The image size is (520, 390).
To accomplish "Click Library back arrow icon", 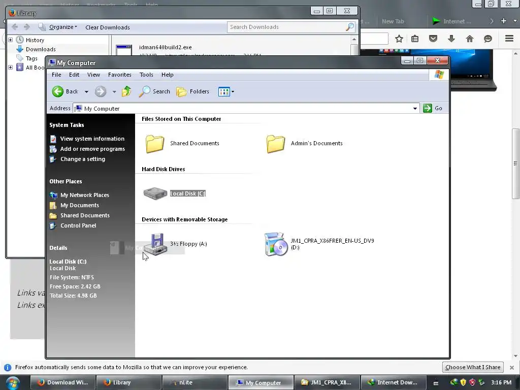I will [x=15, y=27].
